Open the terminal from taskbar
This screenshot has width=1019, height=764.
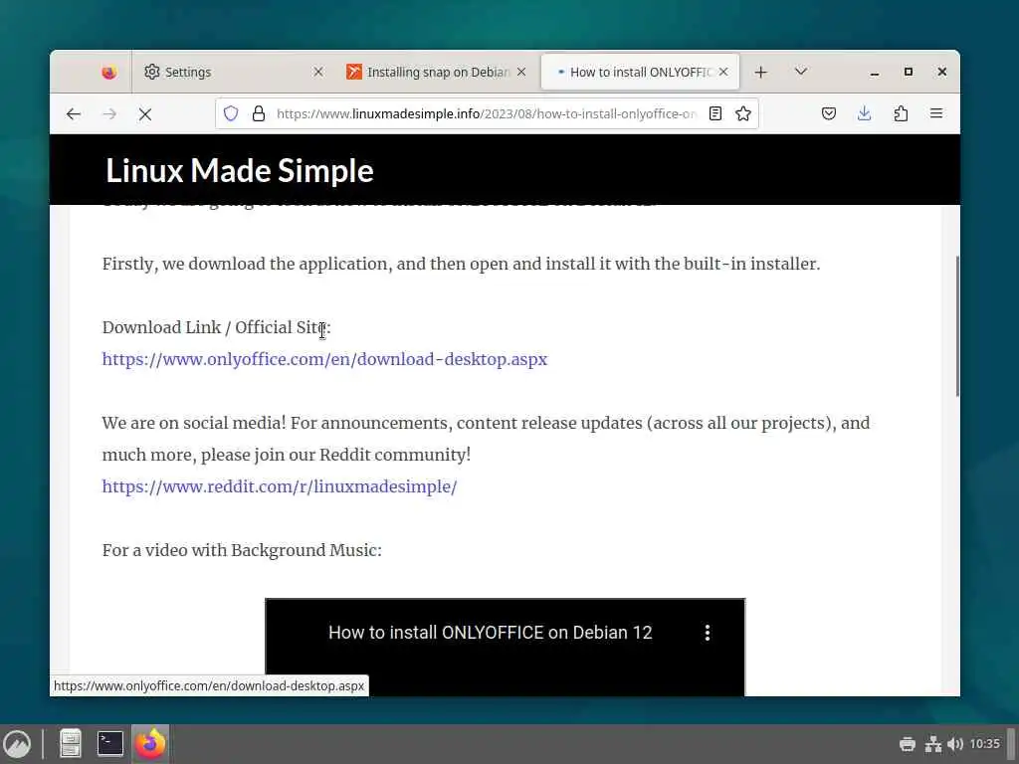click(110, 744)
